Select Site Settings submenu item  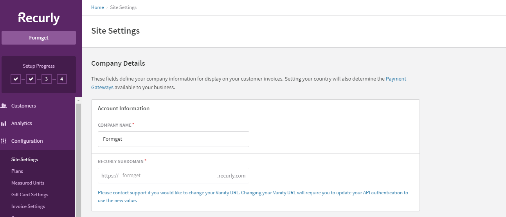[x=25, y=160]
